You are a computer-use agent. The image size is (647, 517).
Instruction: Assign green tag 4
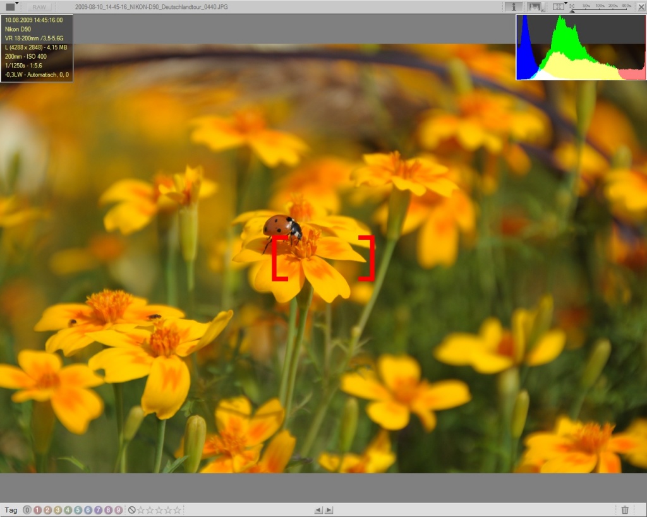68,510
